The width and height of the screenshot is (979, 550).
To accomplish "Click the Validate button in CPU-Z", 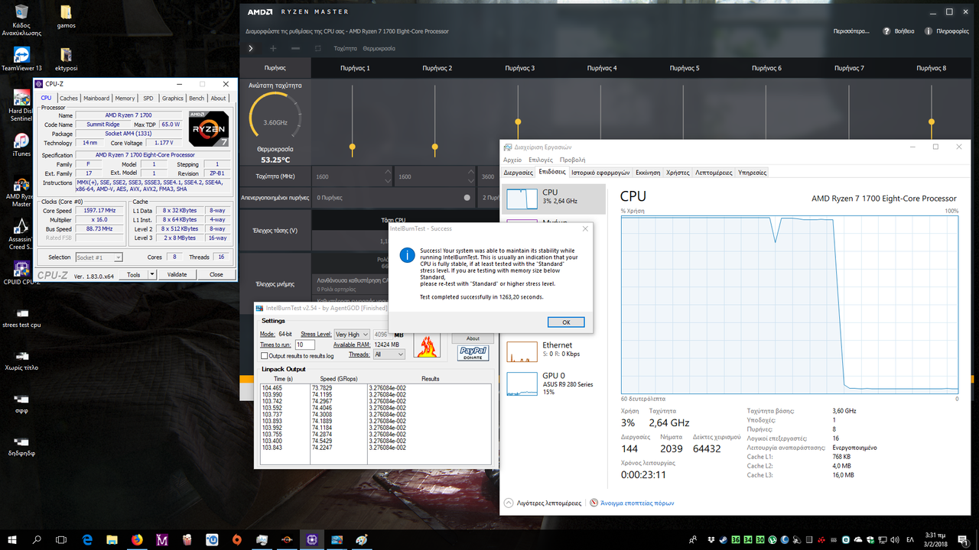I will (x=177, y=274).
